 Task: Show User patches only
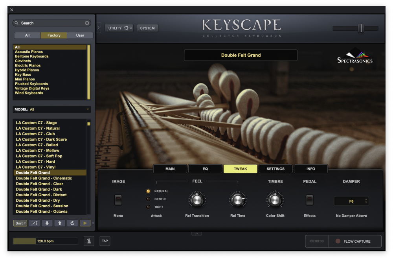(80, 35)
